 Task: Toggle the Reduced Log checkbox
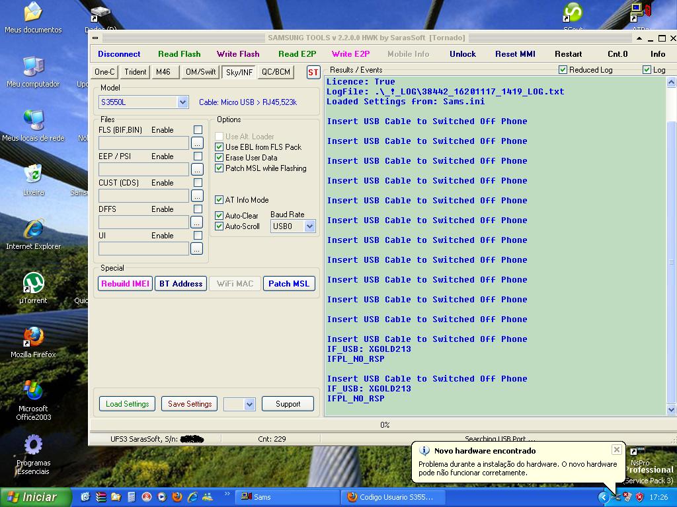click(563, 70)
